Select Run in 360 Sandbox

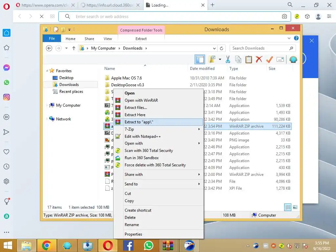pyautogui.click(x=158, y=158)
